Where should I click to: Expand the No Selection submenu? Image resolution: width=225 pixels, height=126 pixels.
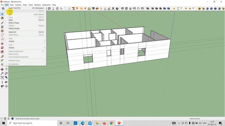[26, 64]
